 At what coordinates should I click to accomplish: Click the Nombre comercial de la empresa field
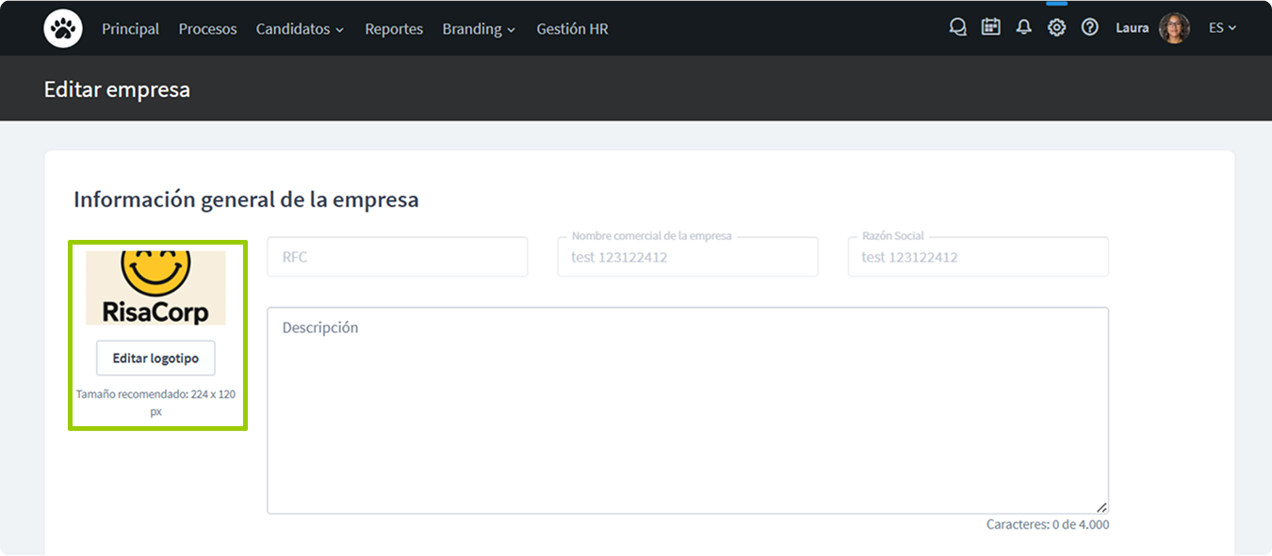(687, 257)
